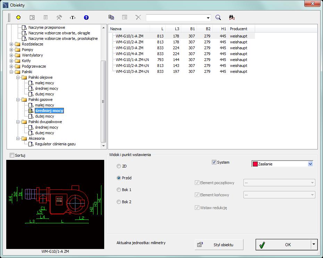
Task: Click the folder icon beside Wentylatory
Action: pos(18,55)
